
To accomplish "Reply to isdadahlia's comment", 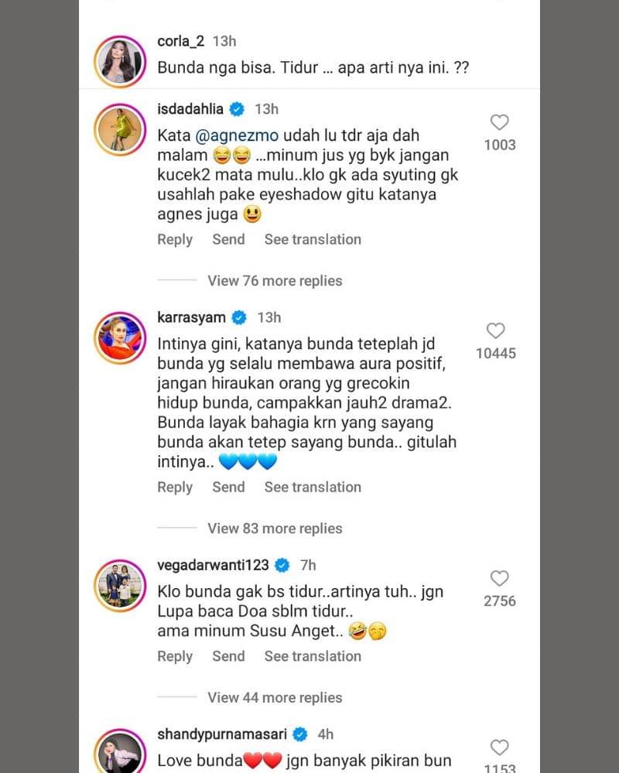I will pyautogui.click(x=175, y=240).
